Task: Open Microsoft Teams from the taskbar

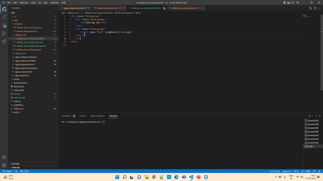Action: tap(184, 177)
